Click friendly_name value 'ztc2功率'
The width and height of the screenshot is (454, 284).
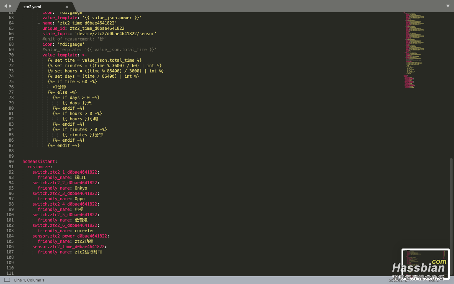pyautogui.click(x=84, y=241)
